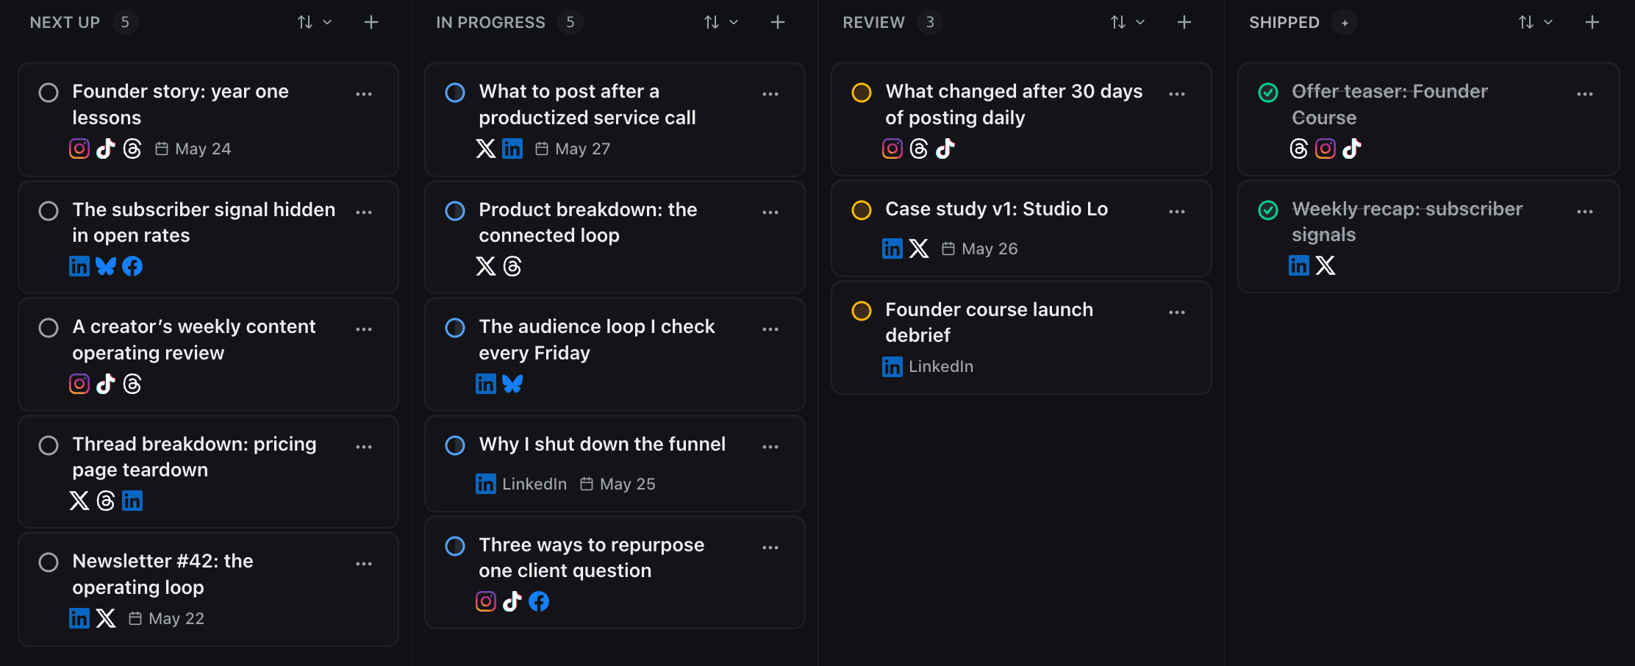Click calendar icon beside May 24 date

pos(162,148)
